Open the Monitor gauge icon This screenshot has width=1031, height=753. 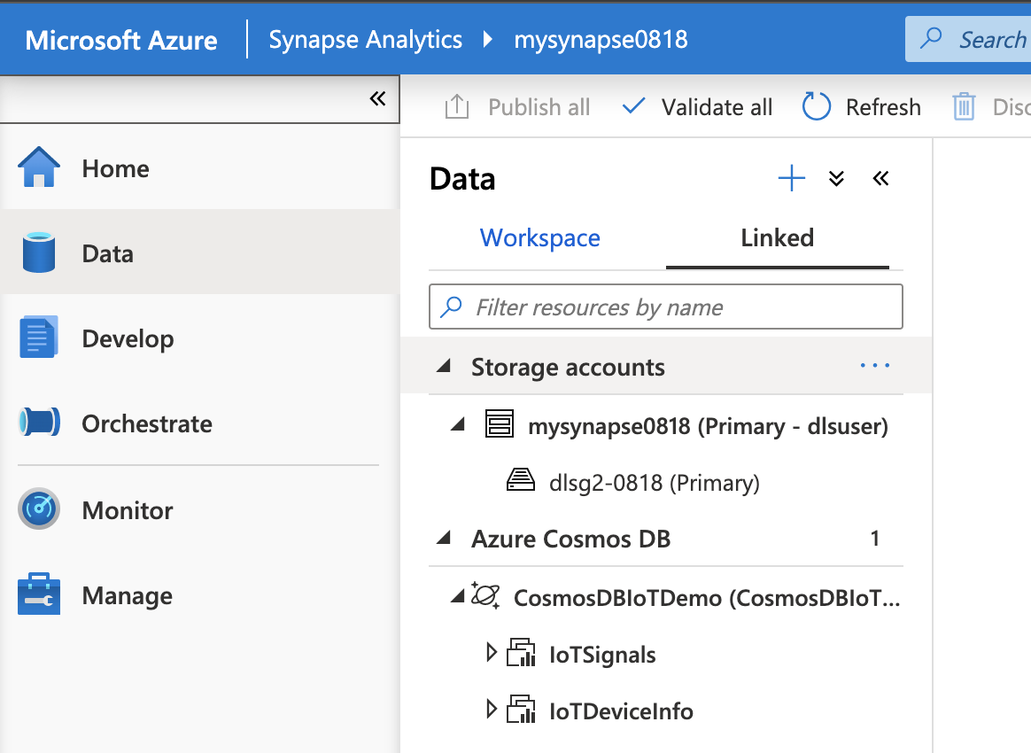39,509
